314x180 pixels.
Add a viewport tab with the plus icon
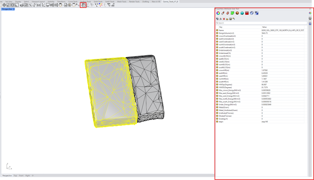coord(33,176)
